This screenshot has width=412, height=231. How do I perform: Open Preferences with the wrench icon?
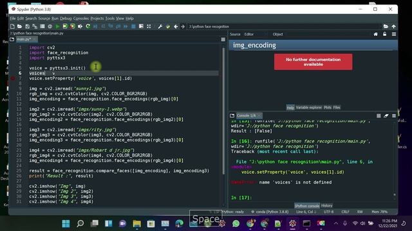pyautogui.click(x=160, y=26)
